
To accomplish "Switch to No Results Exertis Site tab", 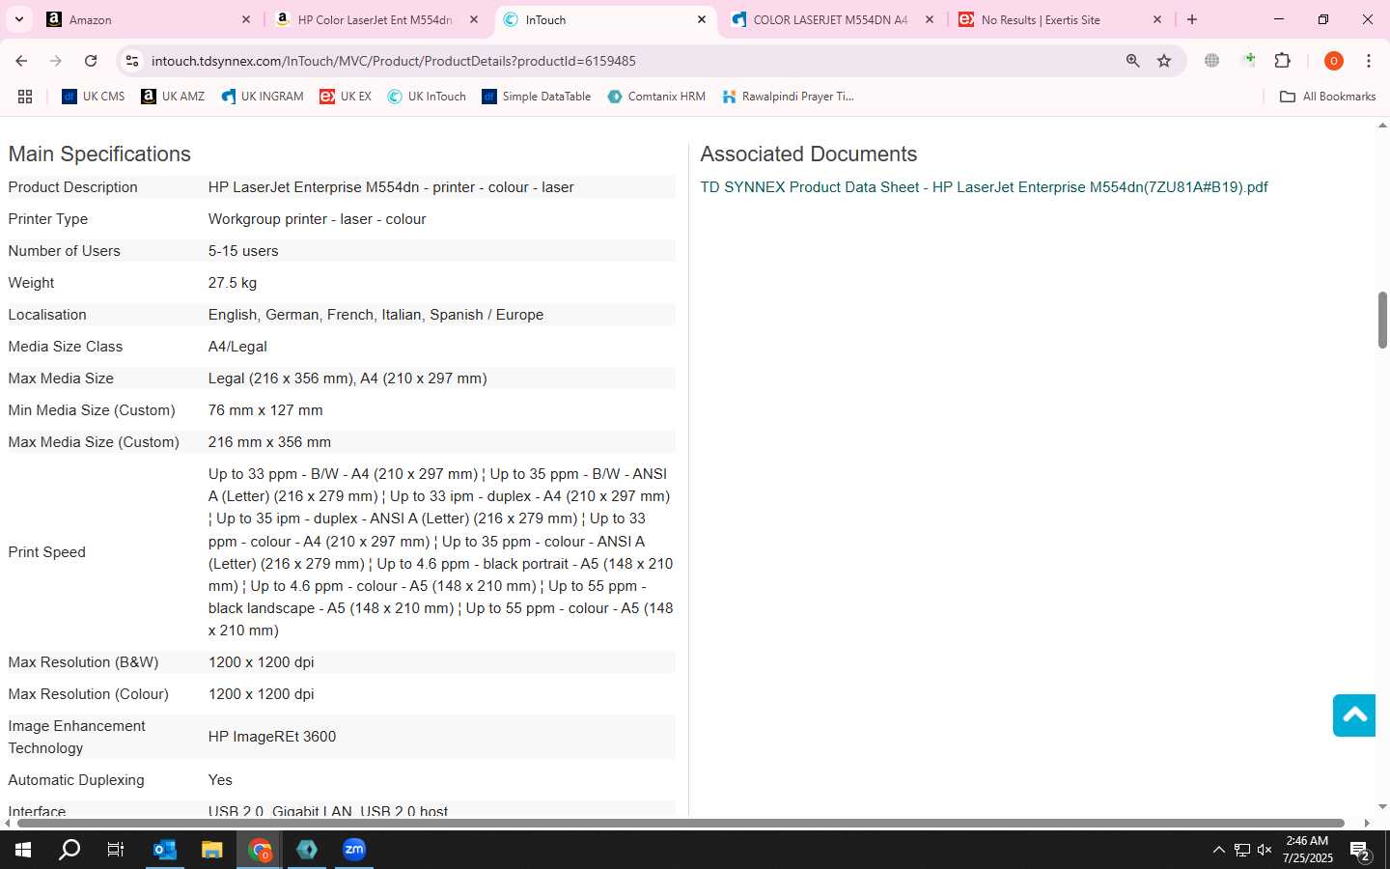I will coord(1060,19).
